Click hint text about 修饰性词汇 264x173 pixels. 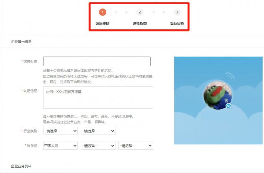(88, 116)
